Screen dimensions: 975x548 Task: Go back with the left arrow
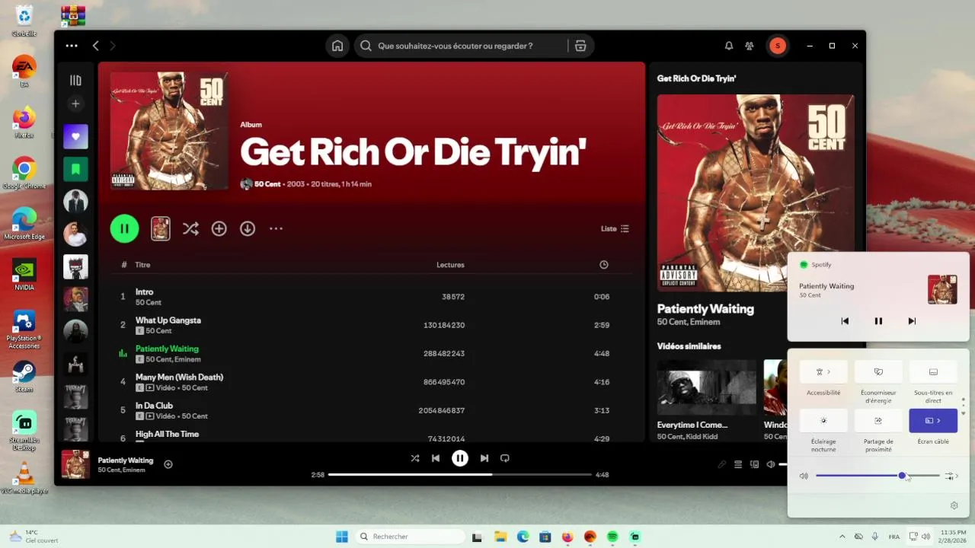pos(95,46)
